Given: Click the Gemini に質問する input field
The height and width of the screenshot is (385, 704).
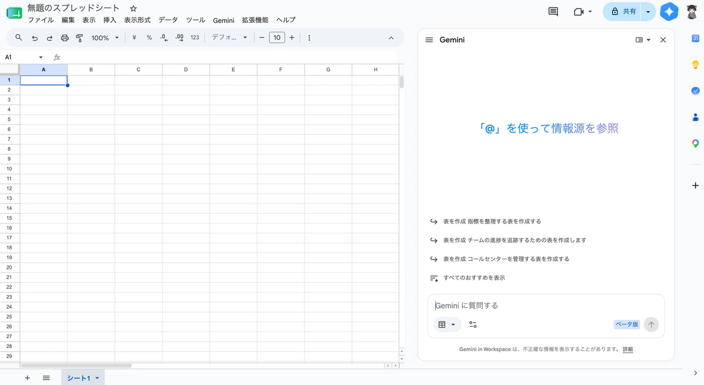Looking at the screenshot, I should pyautogui.click(x=546, y=306).
